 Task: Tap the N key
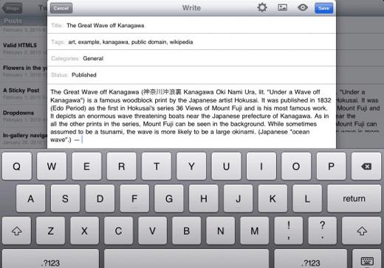[221, 230]
